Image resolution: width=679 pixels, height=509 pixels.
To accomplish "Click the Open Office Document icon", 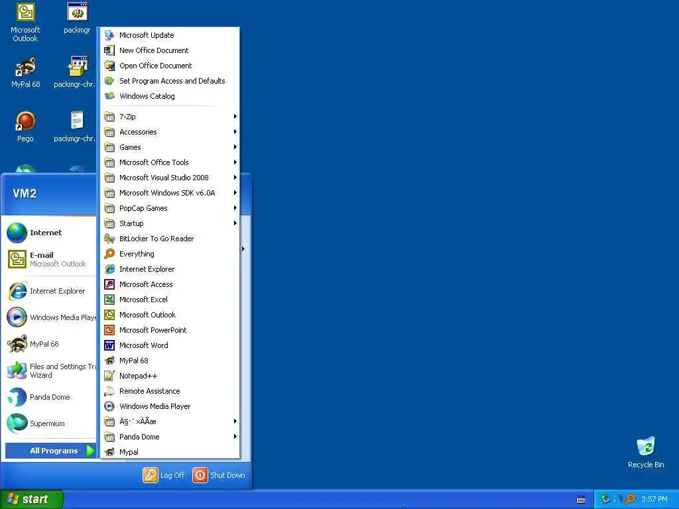I will click(x=109, y=66).
